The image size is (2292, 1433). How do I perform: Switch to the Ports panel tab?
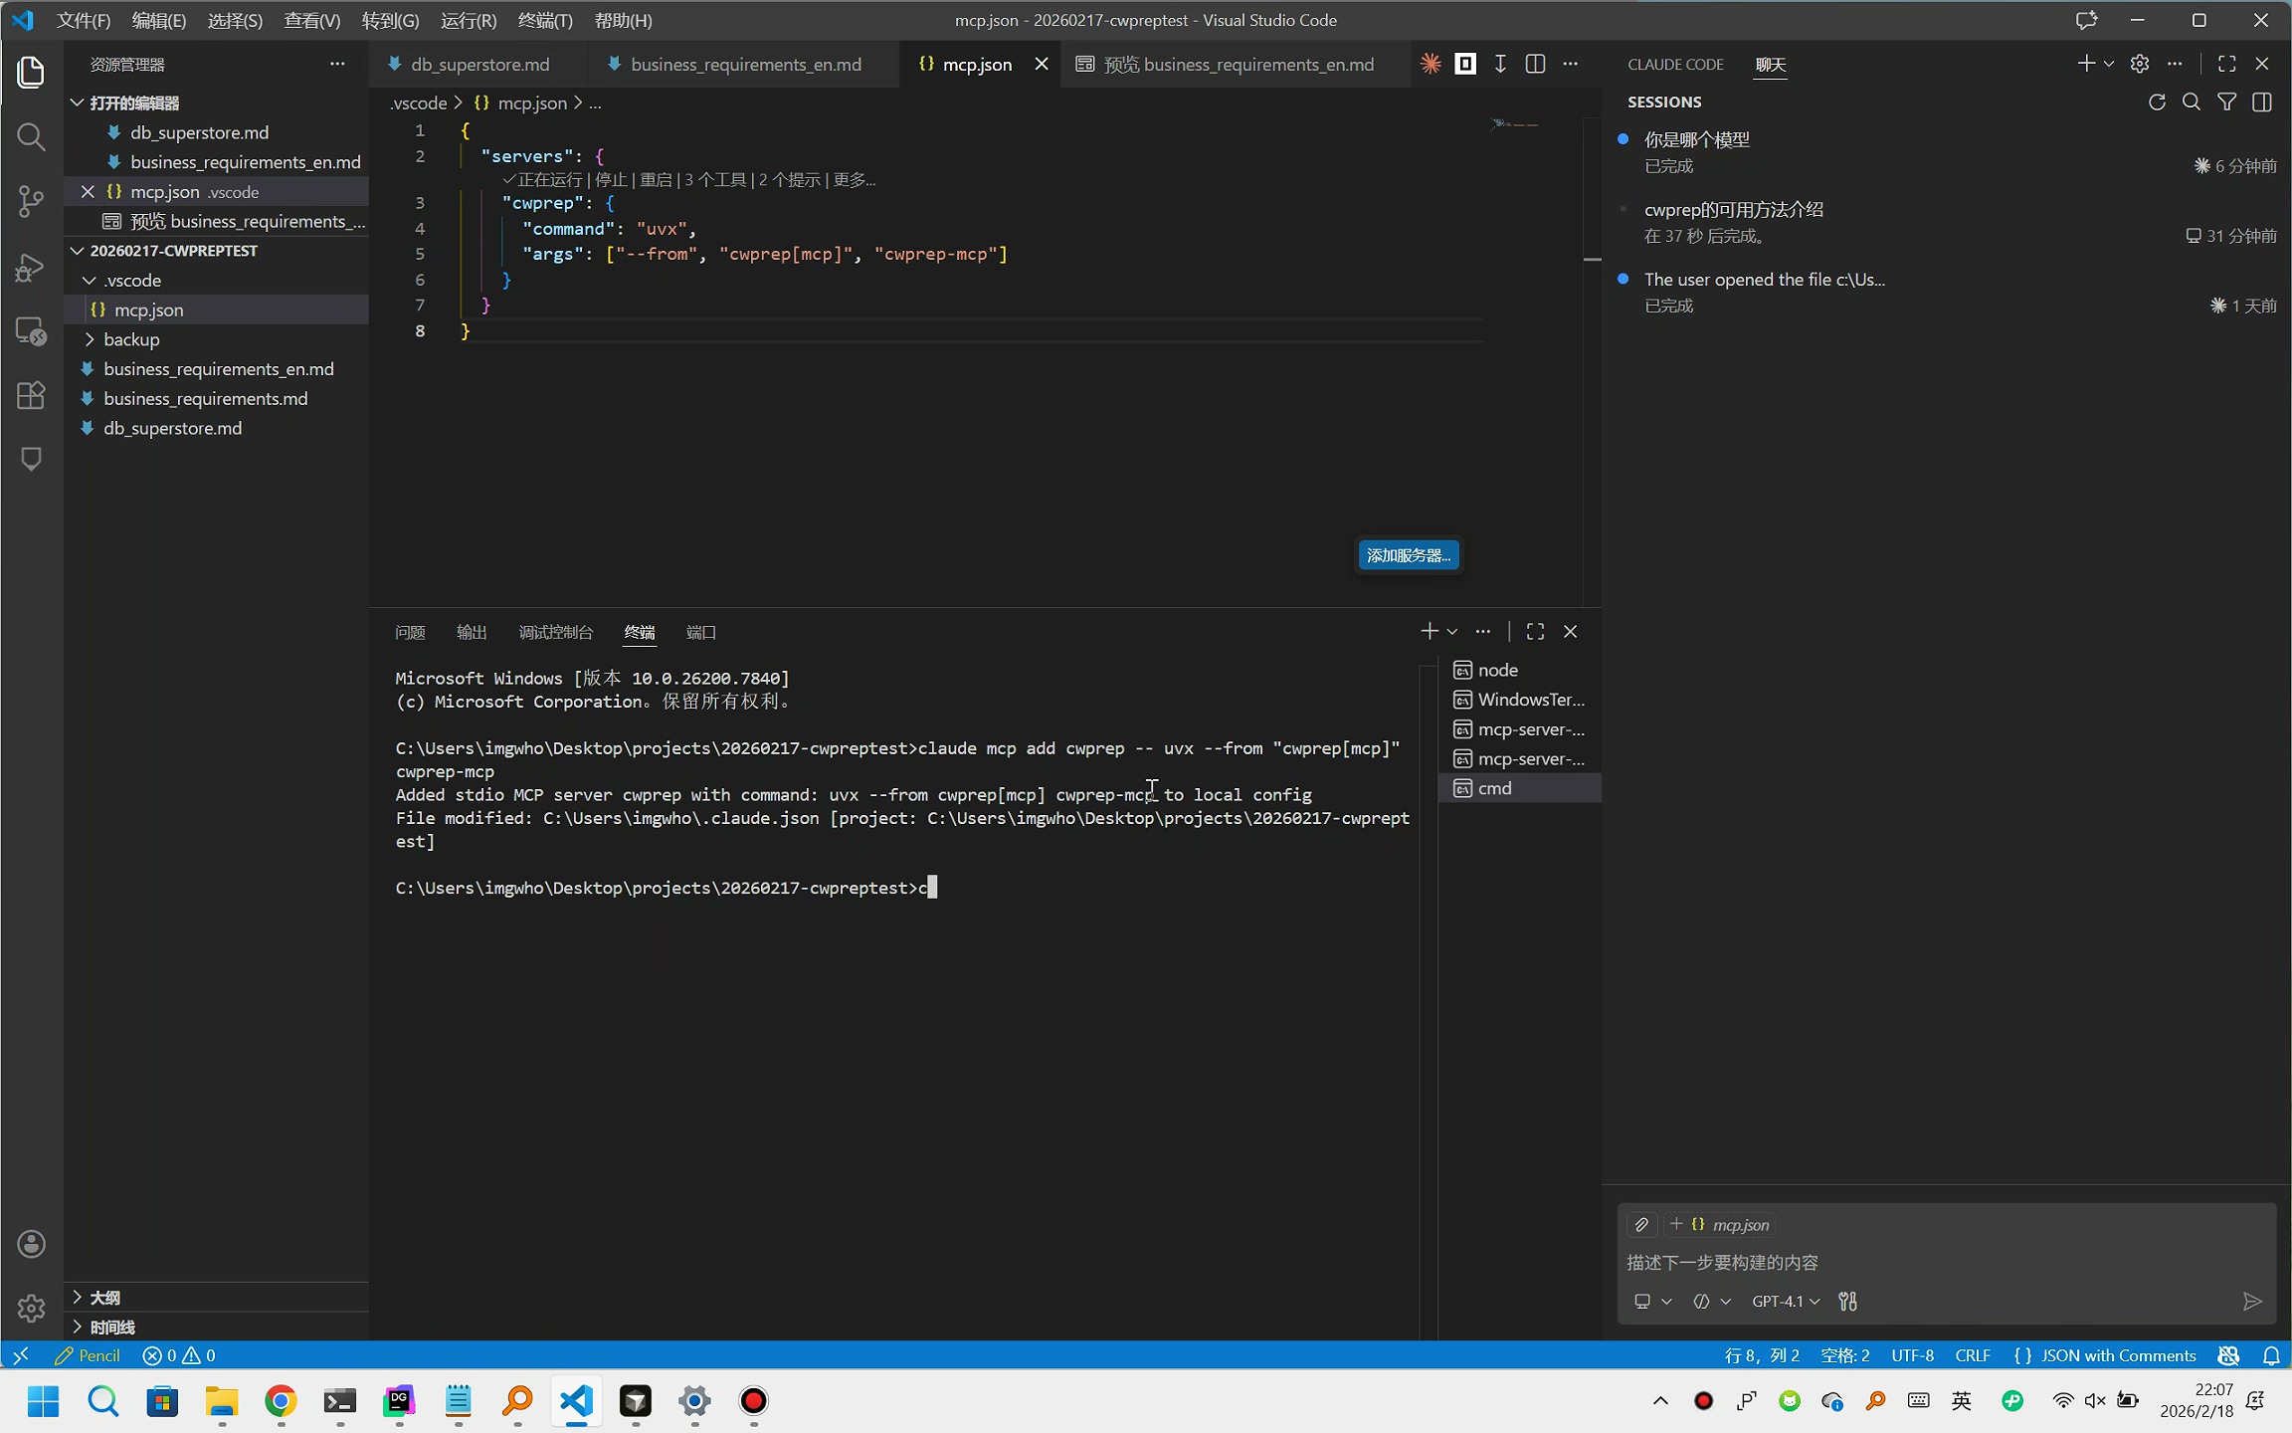pyautogui.click(x=701, y=632)
